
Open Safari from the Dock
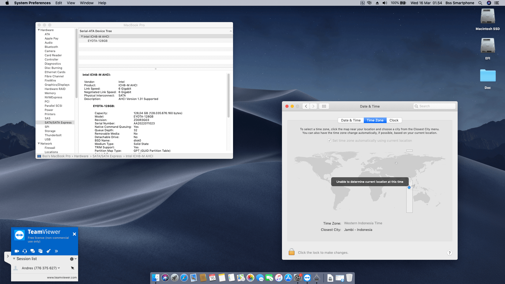click(184, 278)
